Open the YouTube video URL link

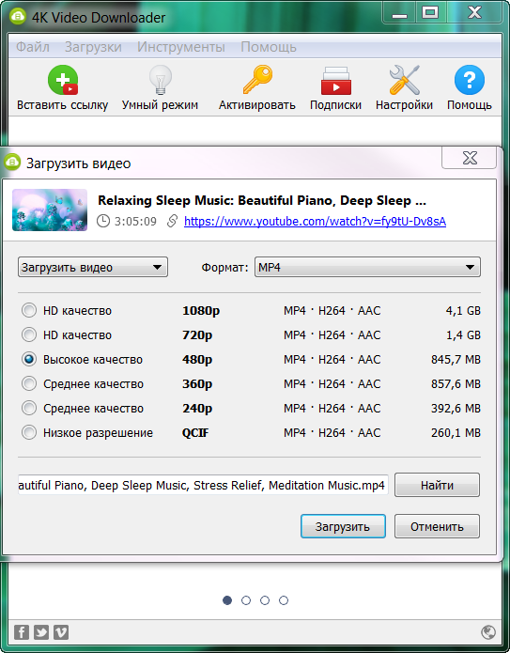point(315,221)
